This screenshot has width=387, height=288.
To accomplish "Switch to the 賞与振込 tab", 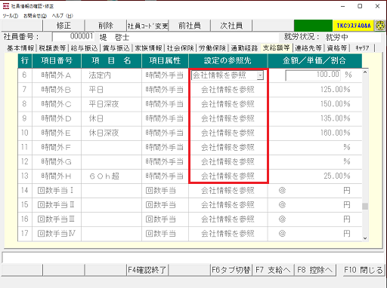I will (116, 48).
